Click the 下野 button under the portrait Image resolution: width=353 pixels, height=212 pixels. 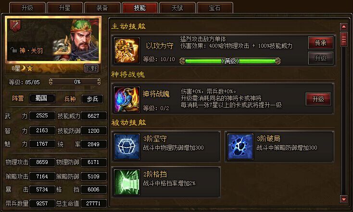(91, 68)
